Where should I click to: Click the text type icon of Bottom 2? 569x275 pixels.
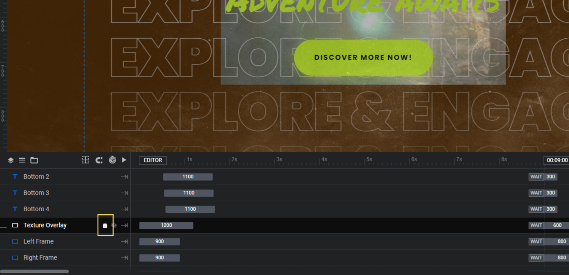coord(15,177)
